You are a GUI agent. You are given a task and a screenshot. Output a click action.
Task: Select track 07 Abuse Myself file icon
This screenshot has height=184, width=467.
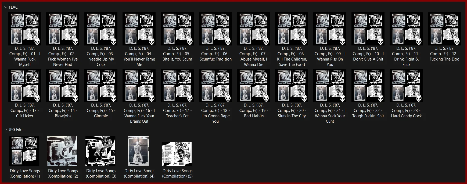(x=254, y=29)
